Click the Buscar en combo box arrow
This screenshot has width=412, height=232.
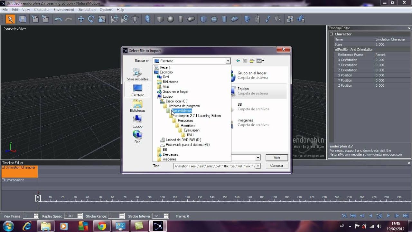228,61
